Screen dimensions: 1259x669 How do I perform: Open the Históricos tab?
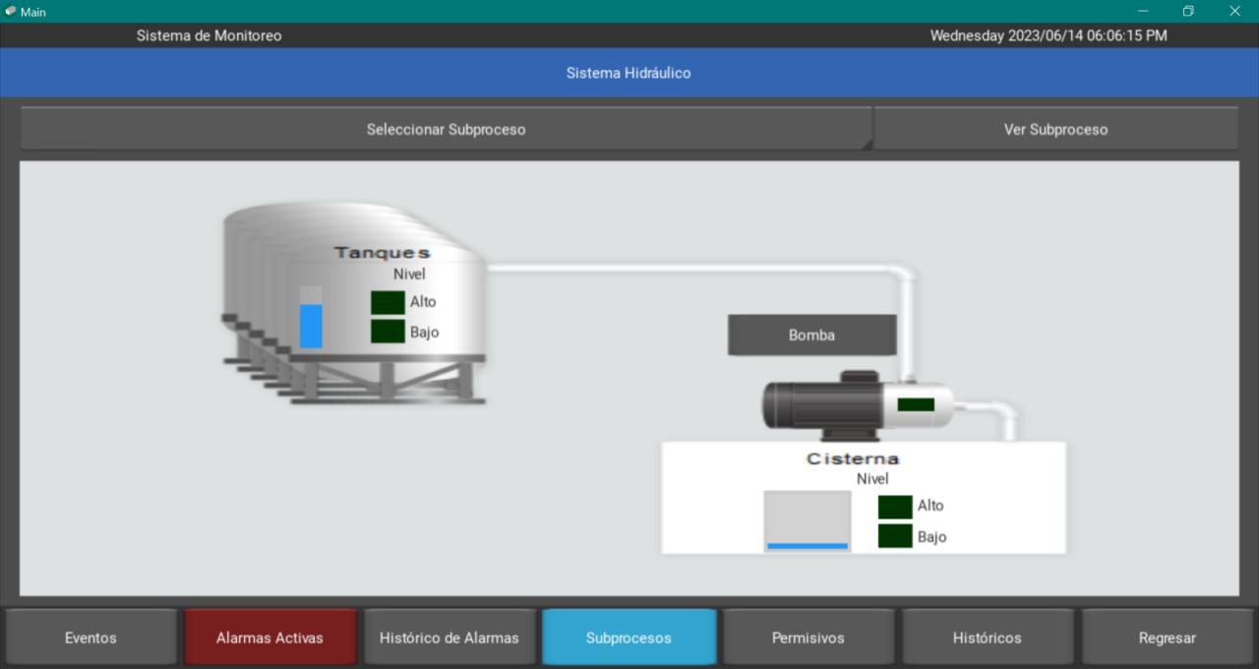click(988, 638)
